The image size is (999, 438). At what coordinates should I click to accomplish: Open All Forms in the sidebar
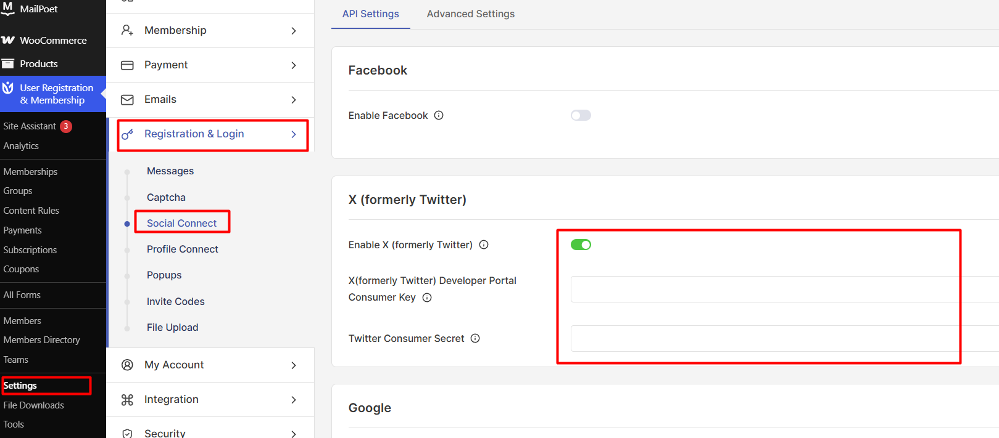[x=22, y=295]
